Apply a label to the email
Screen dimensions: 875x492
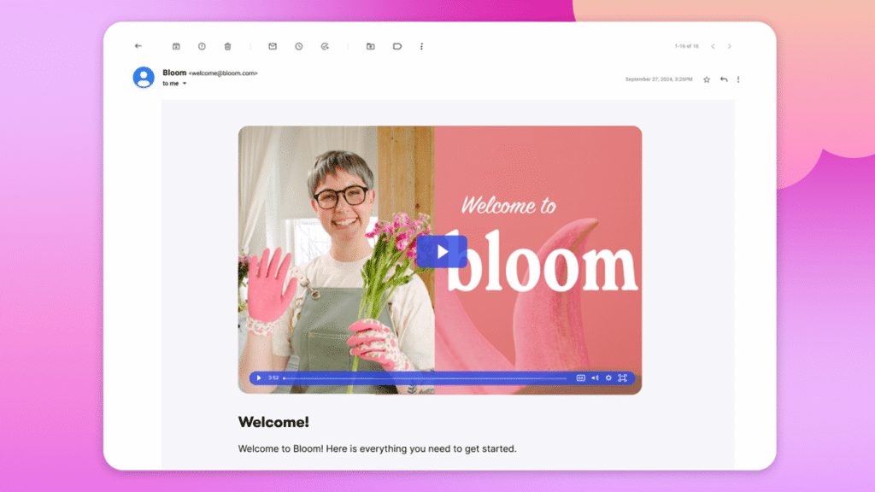coord(397,46)
